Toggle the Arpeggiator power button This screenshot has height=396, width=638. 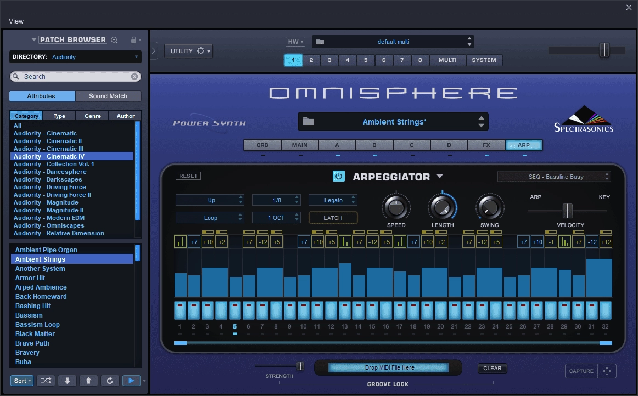[339, 176]
